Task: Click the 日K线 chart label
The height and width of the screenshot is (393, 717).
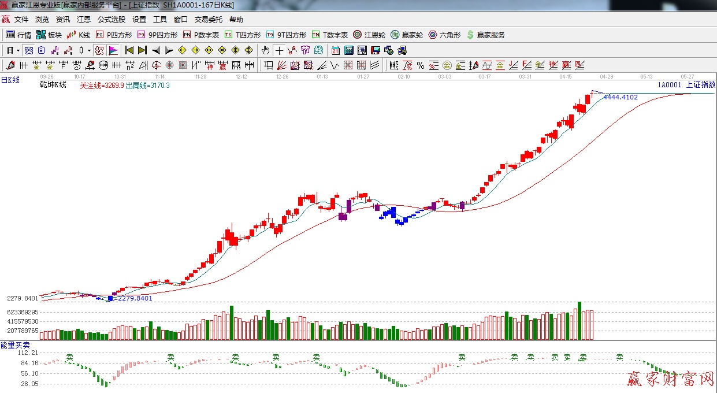Action: tap(10, 80)
